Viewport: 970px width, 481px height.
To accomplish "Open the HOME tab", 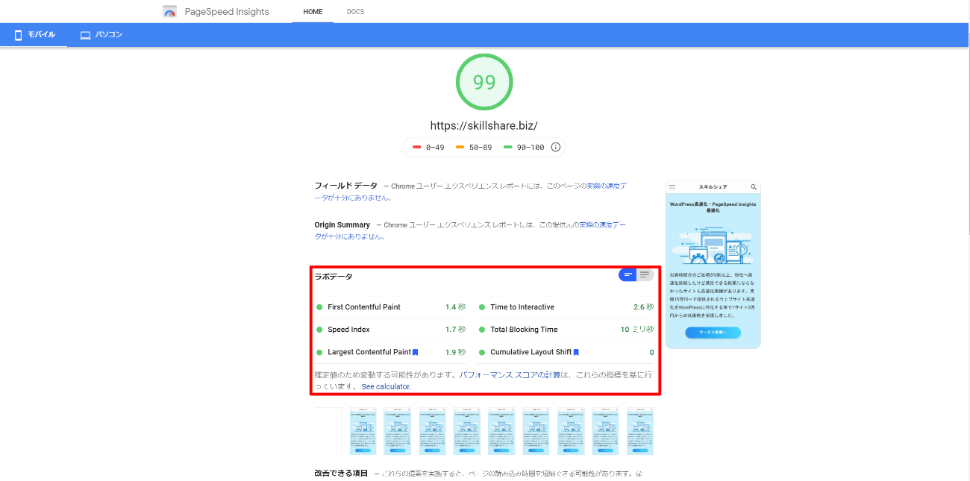I will (x=313, y=12).
